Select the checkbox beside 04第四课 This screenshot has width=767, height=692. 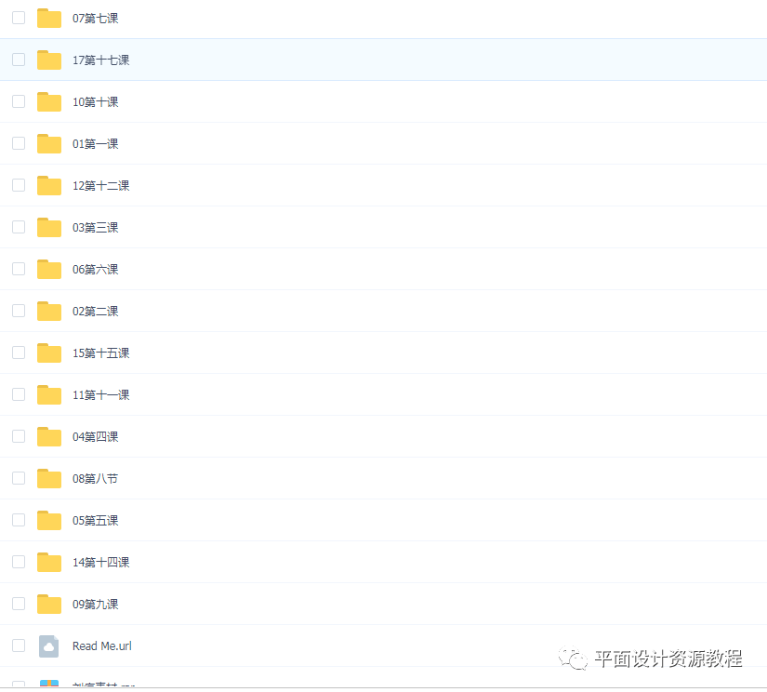coord(19,436)
